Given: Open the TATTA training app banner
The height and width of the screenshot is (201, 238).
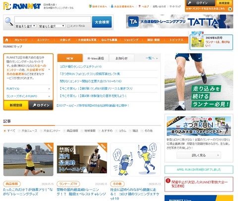Looking at the screenshot, I should point(179,21).
